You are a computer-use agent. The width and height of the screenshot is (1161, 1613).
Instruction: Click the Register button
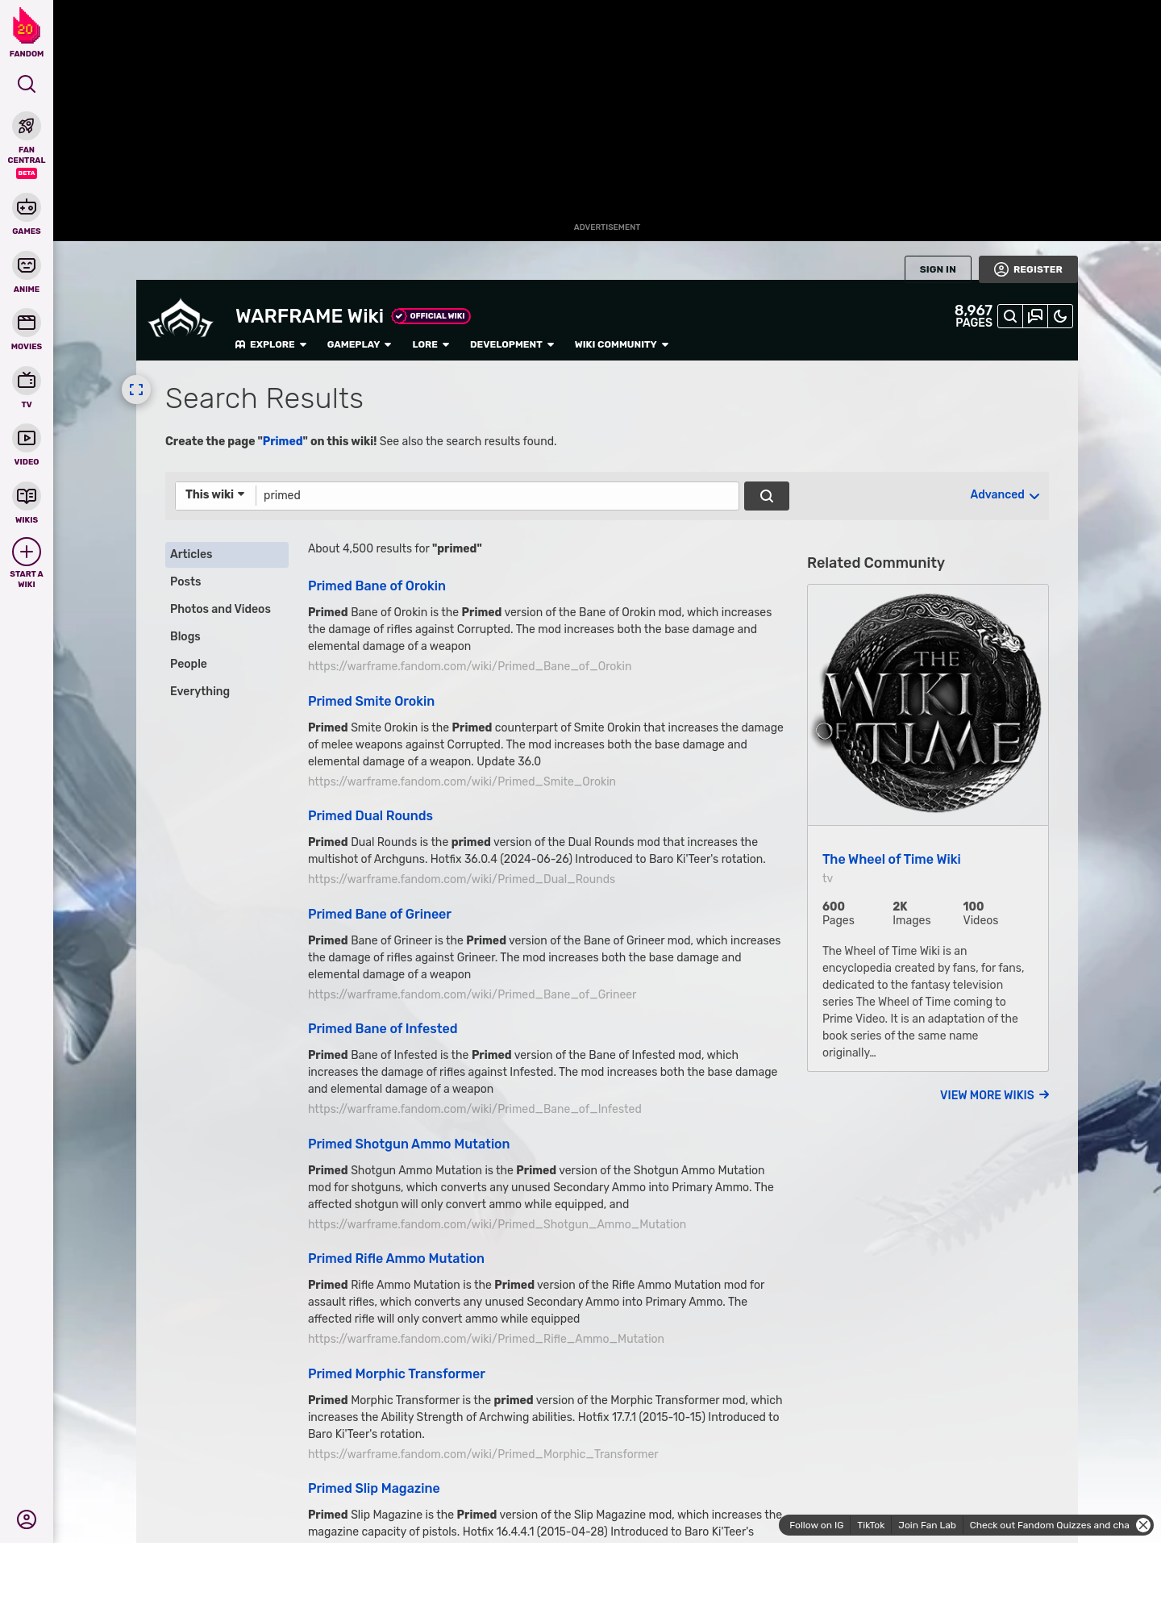[1028, 269]
